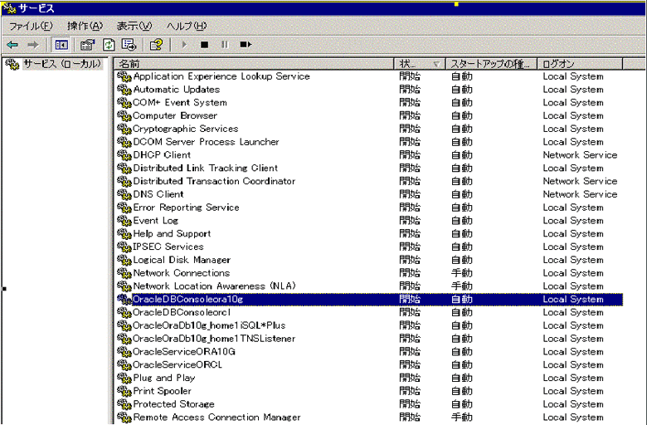647x425 pixels.
Task: Click the DHCP Client service icon
Action: (124, 155)
